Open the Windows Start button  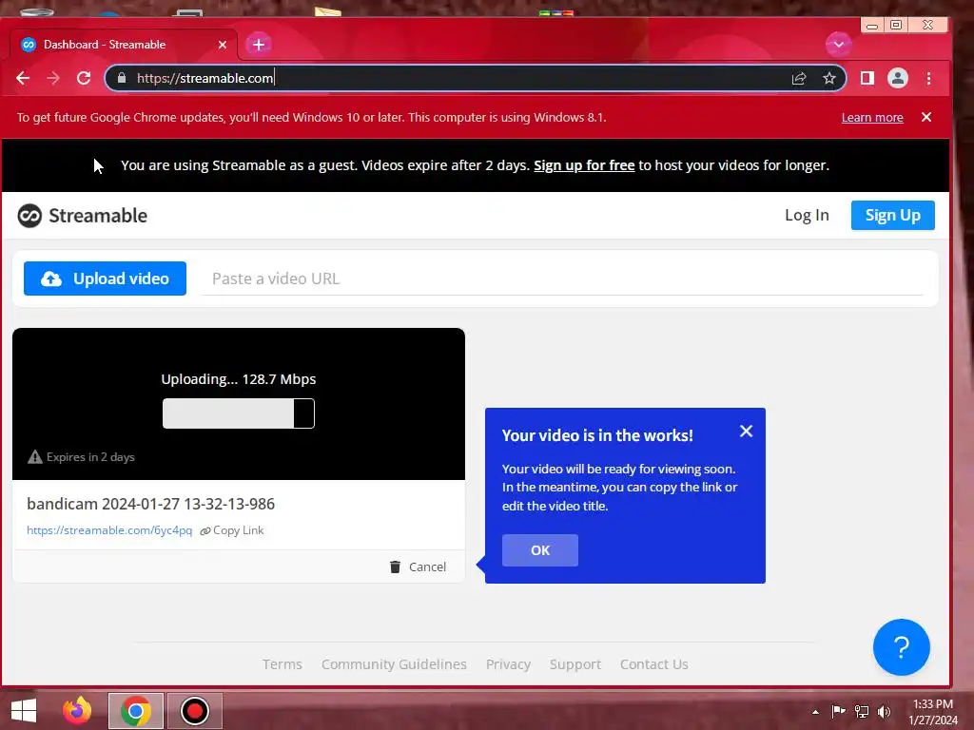pos(24,711)
